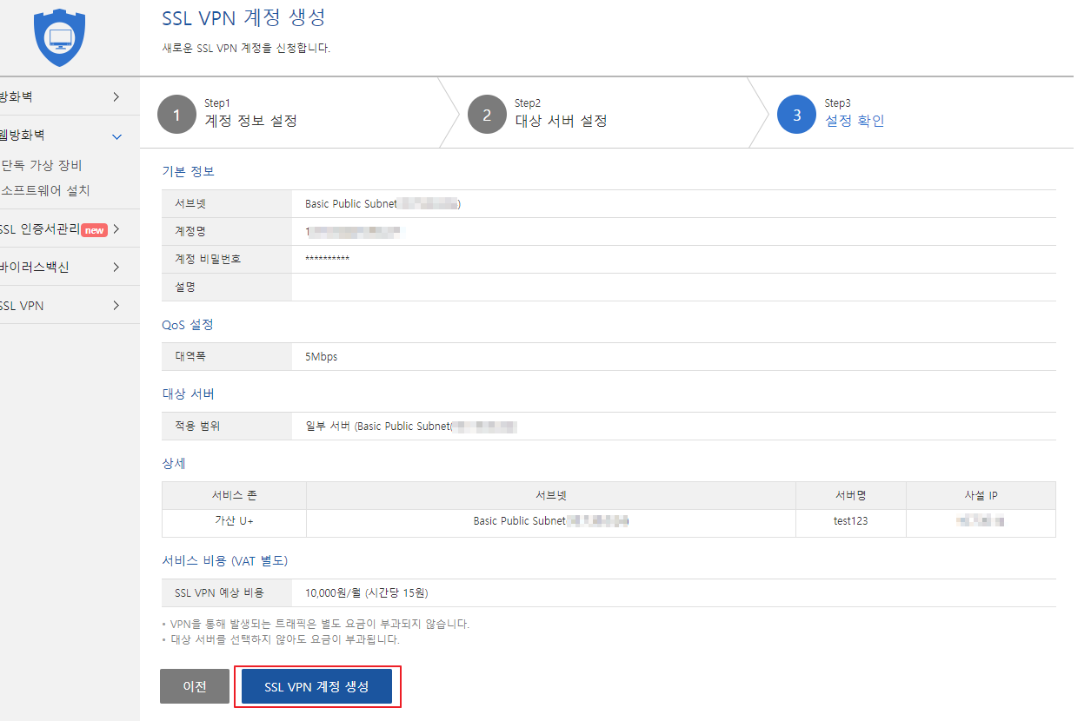
Task: Expand the 바이러스백신 chevron
Action: tap(116, 268)
